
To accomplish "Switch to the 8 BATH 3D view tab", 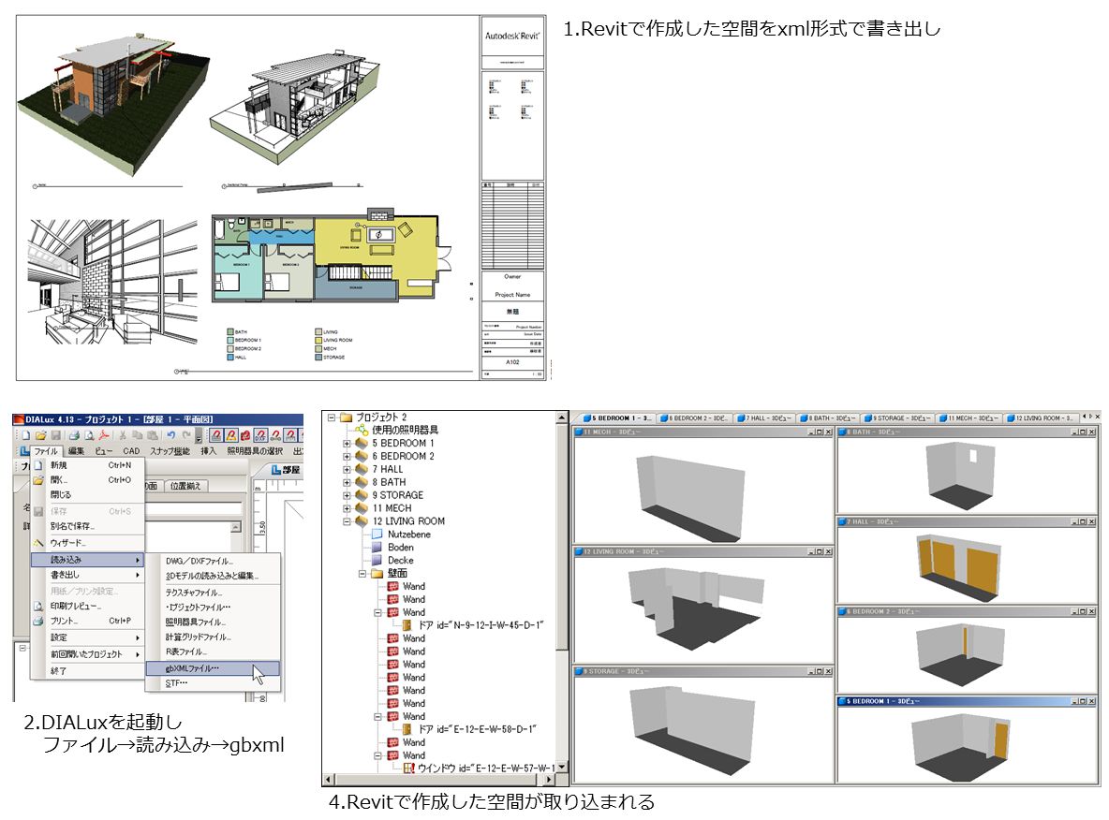I will [x=828, y=417].
